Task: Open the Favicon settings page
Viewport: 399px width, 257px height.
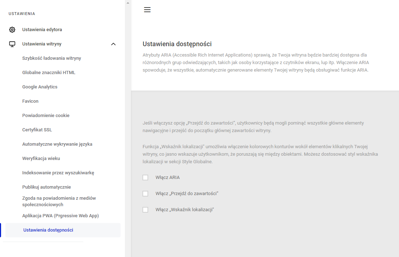Action: [30, 101]
